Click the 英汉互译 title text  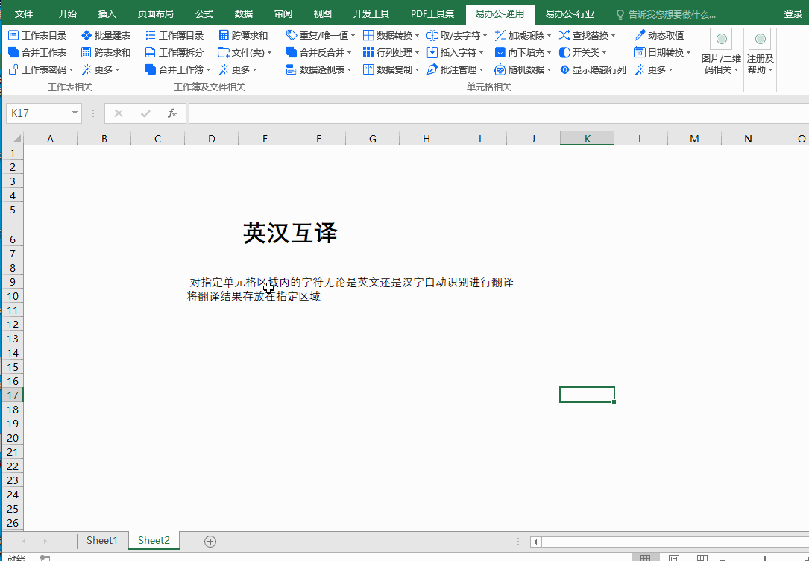pyautogui.click(x=290, y=234)
